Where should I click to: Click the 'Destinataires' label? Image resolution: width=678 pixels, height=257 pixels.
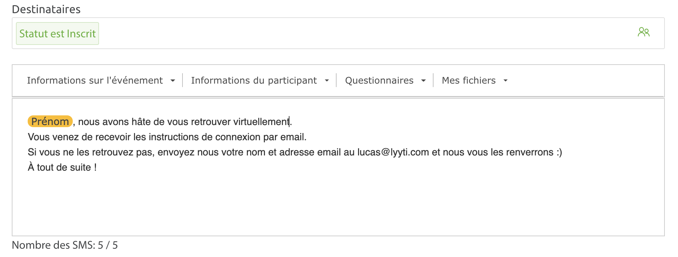46,9
